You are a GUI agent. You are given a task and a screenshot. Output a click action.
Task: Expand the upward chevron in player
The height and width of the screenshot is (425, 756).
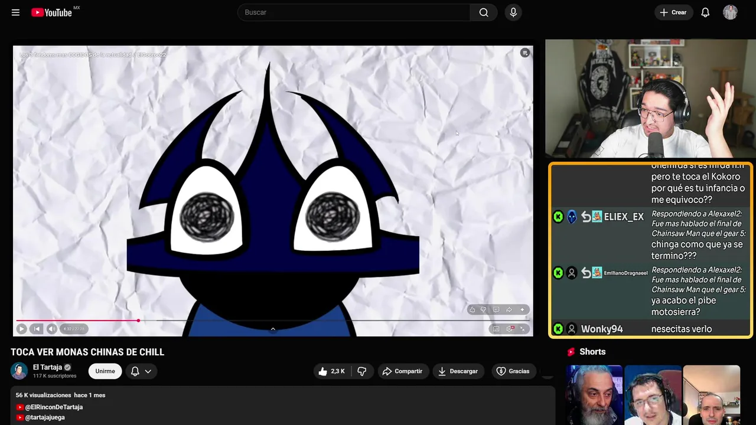click(x=273, y=329)
